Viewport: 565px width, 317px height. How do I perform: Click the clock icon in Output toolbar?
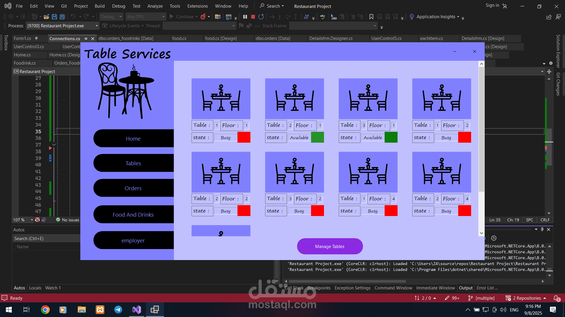pyautogui.click(x=494, y=238)
